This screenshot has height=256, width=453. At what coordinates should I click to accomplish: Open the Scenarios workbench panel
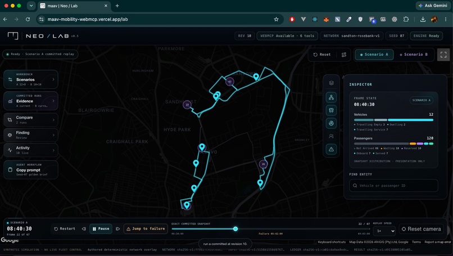(x=30, y=79)
